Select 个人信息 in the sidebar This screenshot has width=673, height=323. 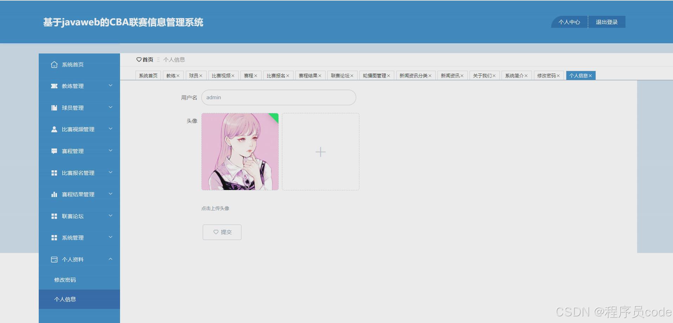79,299
